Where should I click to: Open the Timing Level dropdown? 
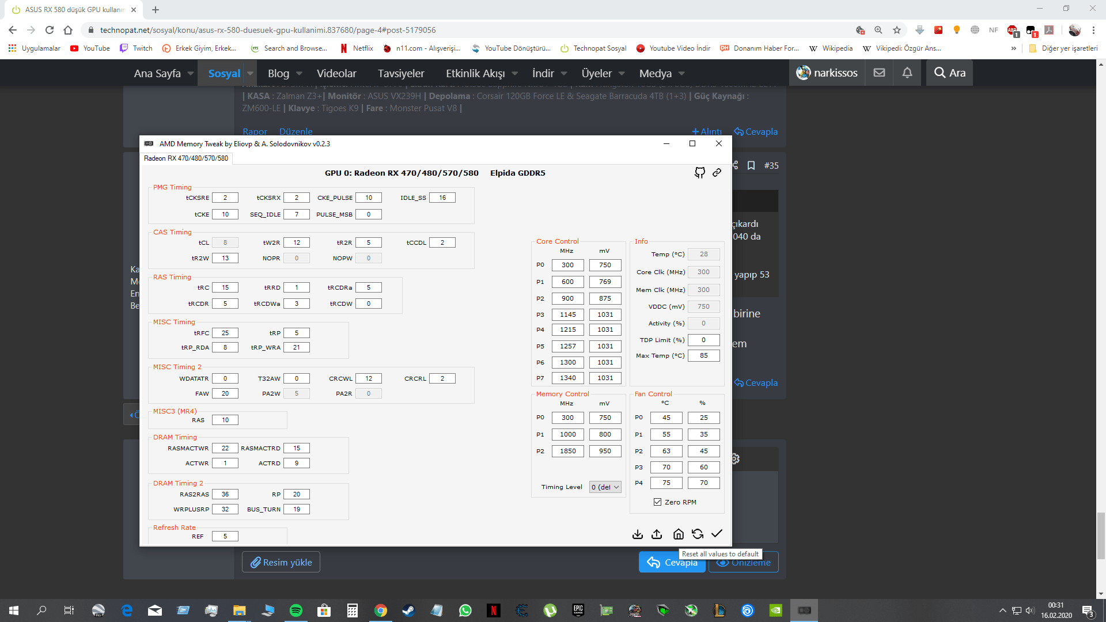click(x=605, y=487)
